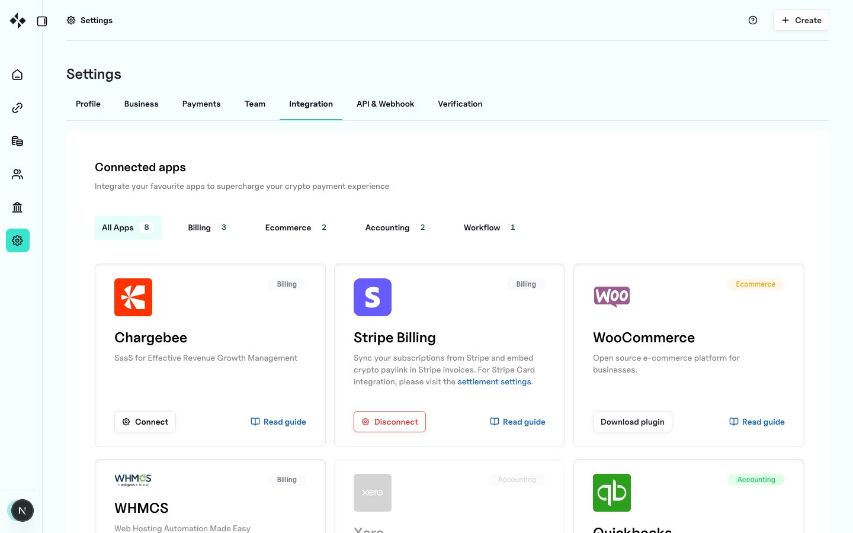Image resolution: width=853 pixels, height=533 pixels.
Task: Switch to the Team tab
Action: [255, 104]
